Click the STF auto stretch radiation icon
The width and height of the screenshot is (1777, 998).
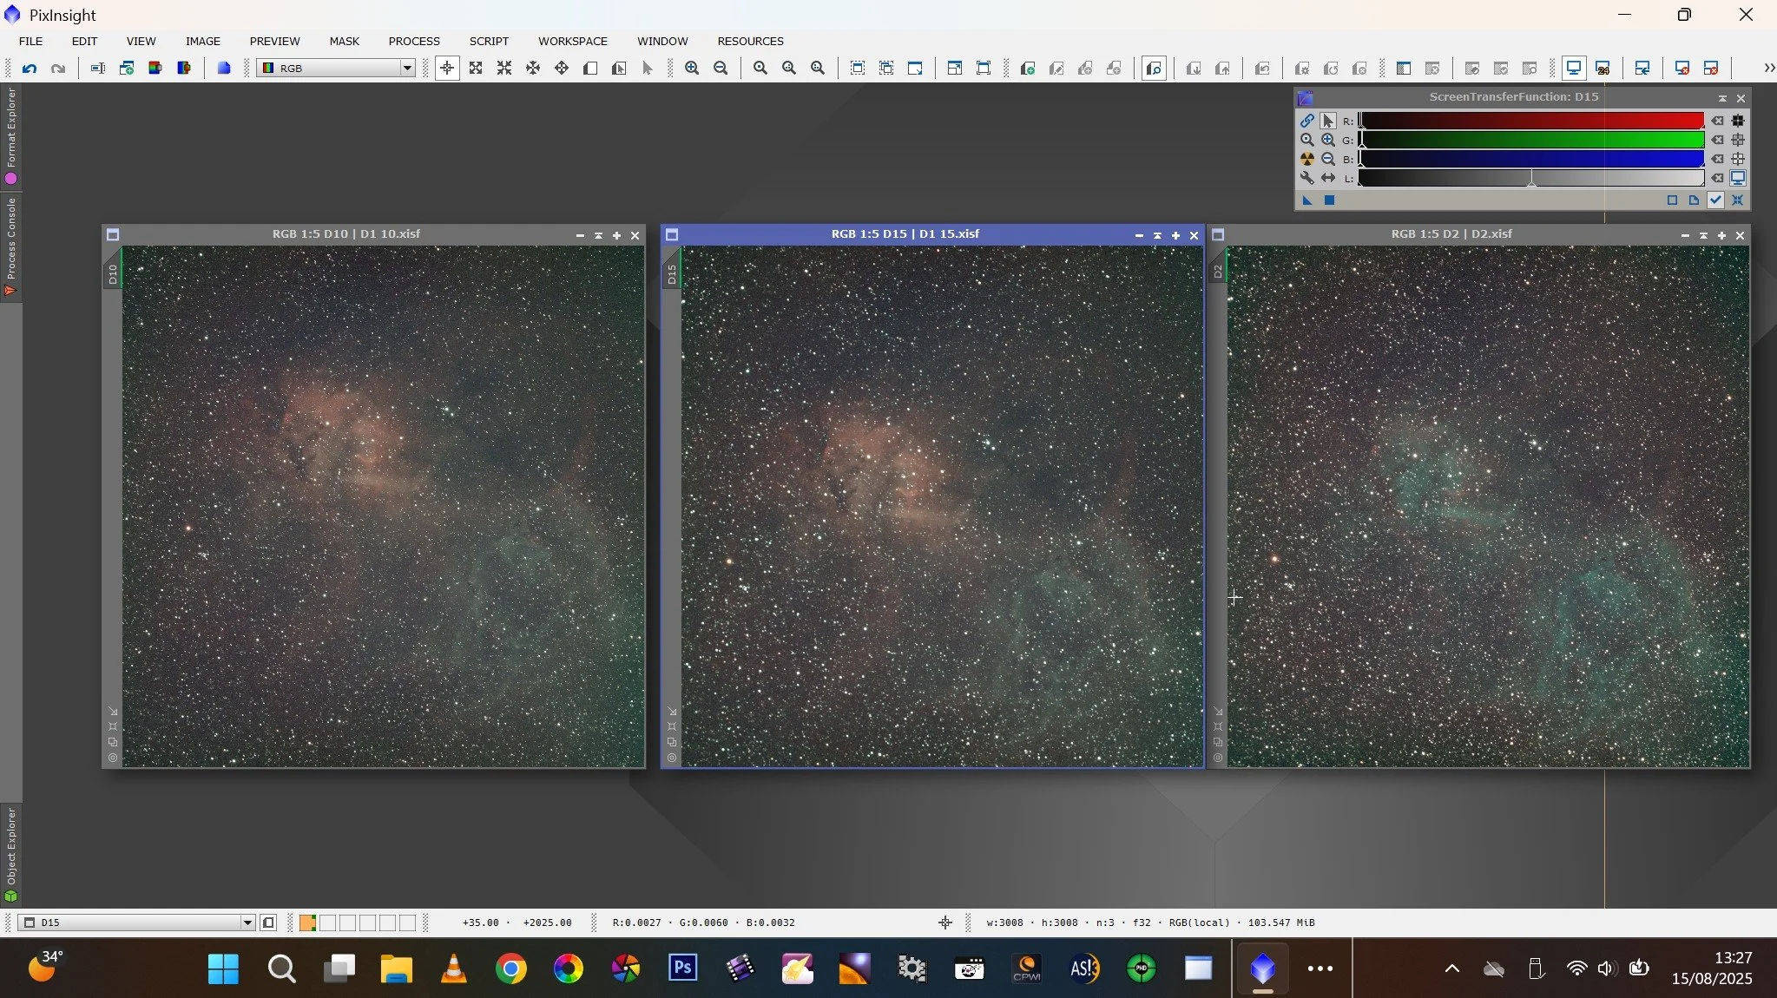pyautogui.click(x=1306, y=159)
